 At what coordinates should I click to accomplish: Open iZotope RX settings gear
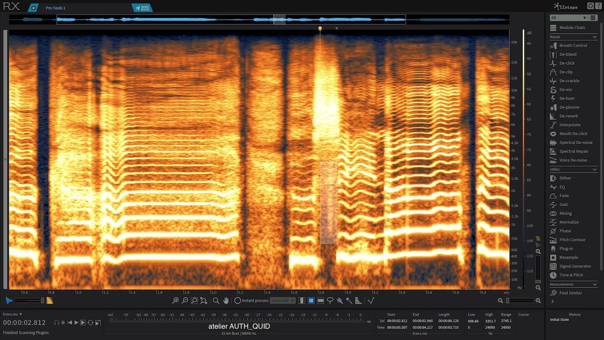point(590,6)
